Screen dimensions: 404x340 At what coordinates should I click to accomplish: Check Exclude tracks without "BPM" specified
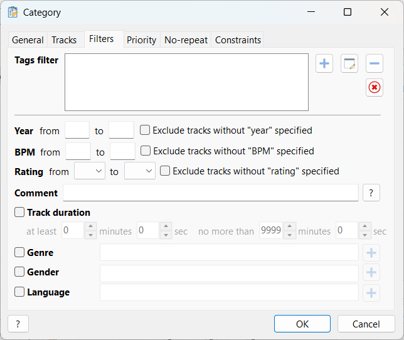(x=146, y=151)
